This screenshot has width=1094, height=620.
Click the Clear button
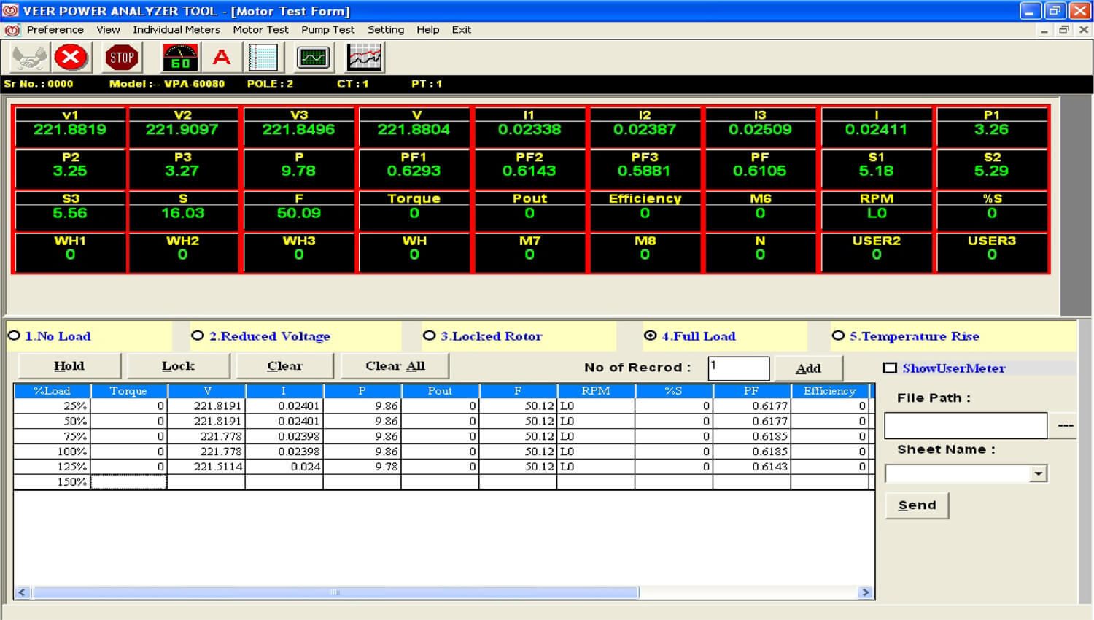pyautogui.click(x=285, y=366)
